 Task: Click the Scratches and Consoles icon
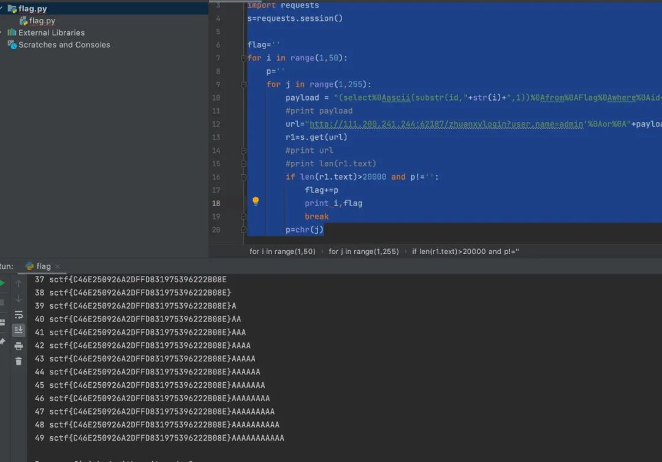(12, 45)
